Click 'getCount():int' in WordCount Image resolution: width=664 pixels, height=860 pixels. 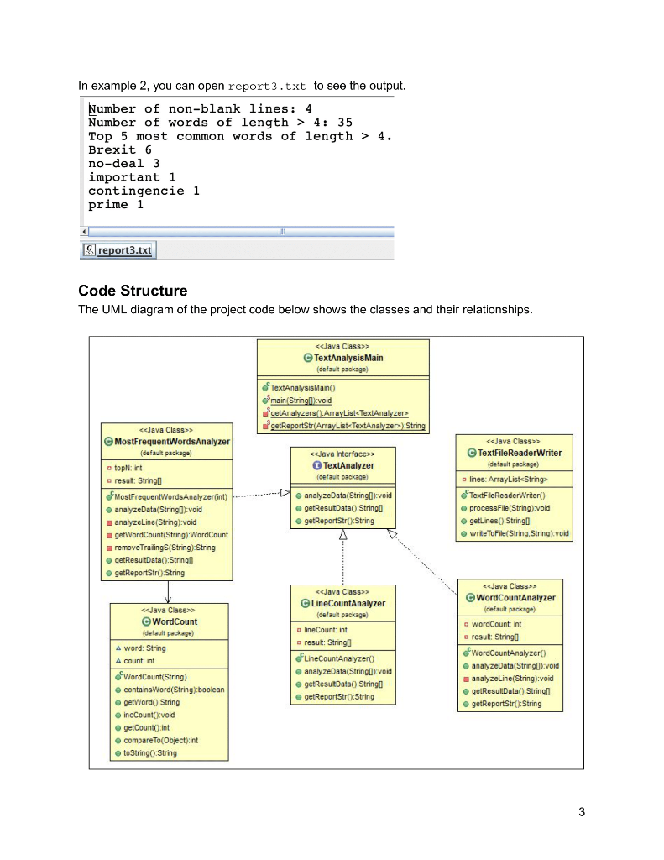tap(146, 728)
